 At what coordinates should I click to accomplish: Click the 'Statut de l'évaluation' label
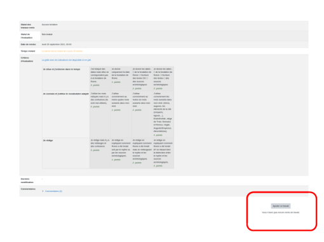27,36
